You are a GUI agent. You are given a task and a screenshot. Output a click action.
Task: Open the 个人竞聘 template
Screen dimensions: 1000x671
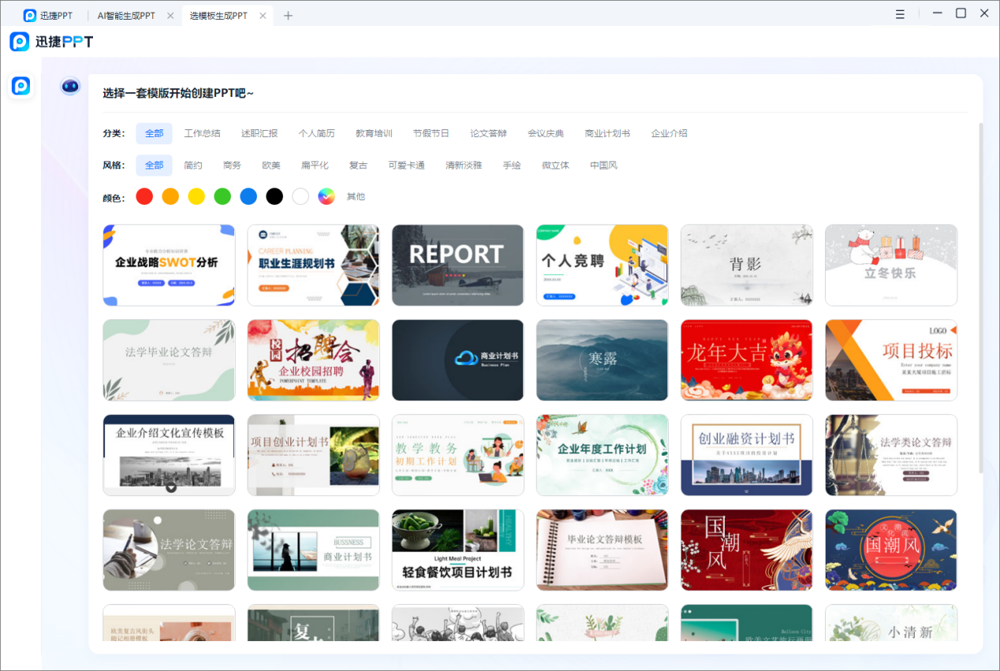pyautogui.click(x=602, y=265)
